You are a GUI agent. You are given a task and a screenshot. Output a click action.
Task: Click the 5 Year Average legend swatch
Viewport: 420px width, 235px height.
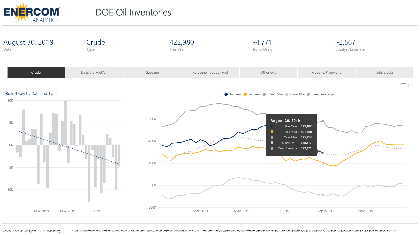point(308,94)
